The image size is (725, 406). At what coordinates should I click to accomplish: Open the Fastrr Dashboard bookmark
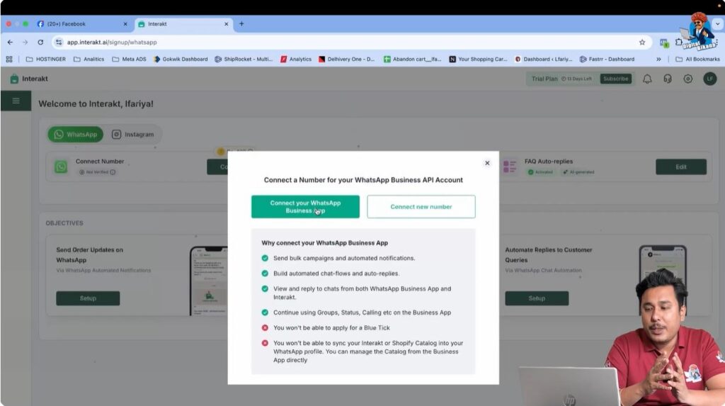coord(607,60)
